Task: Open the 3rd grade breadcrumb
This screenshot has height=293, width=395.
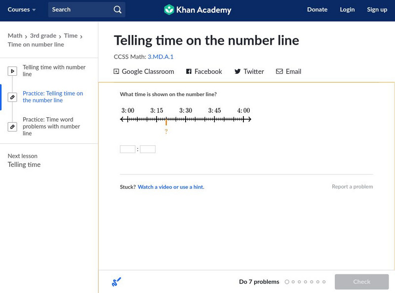Action: coord(42,36)
